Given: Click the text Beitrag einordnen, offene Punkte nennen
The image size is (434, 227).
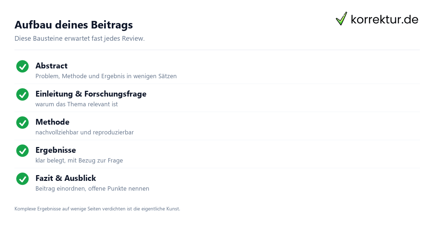Looking at the screenshot, I should pyautogui.click(x=92, y=188).
